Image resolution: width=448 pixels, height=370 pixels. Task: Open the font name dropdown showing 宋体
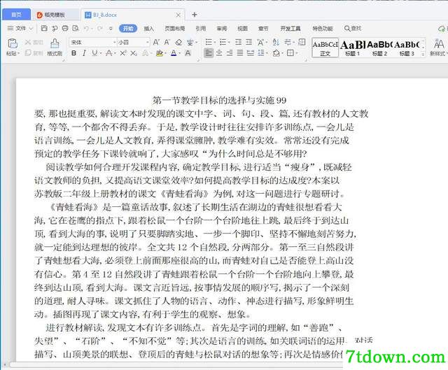tap(114, 42)
